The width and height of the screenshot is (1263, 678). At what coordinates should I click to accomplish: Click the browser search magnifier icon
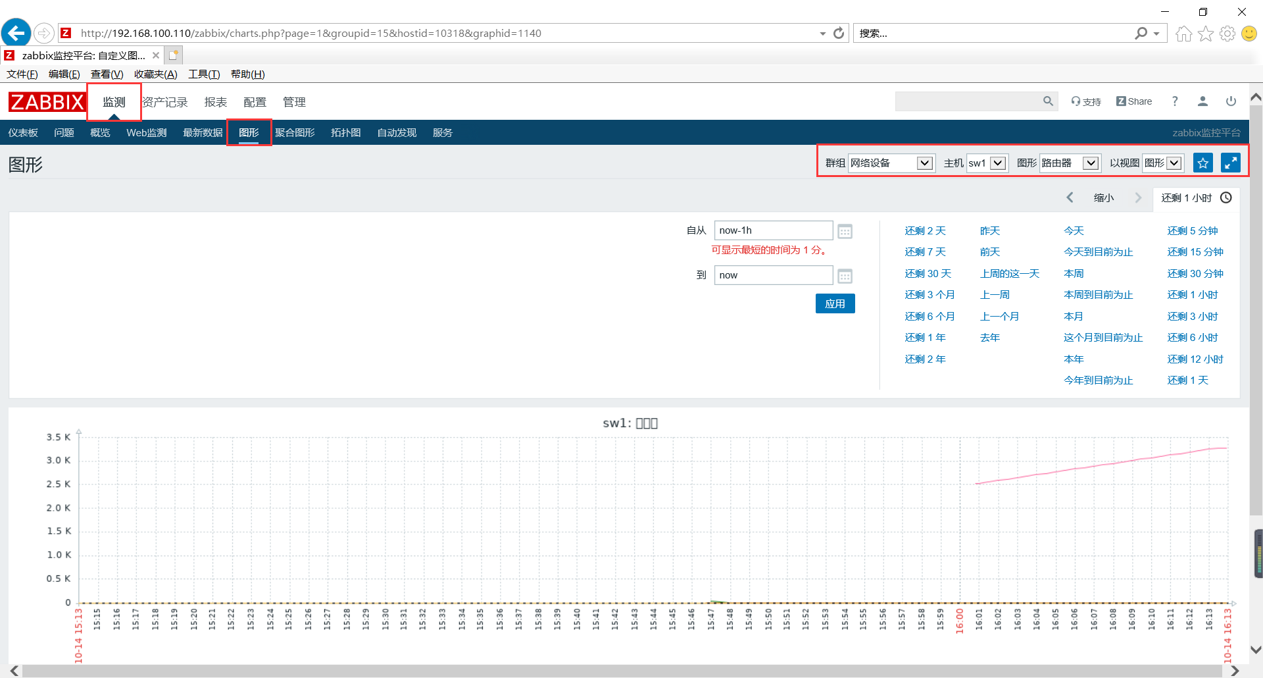[1141, 33]
